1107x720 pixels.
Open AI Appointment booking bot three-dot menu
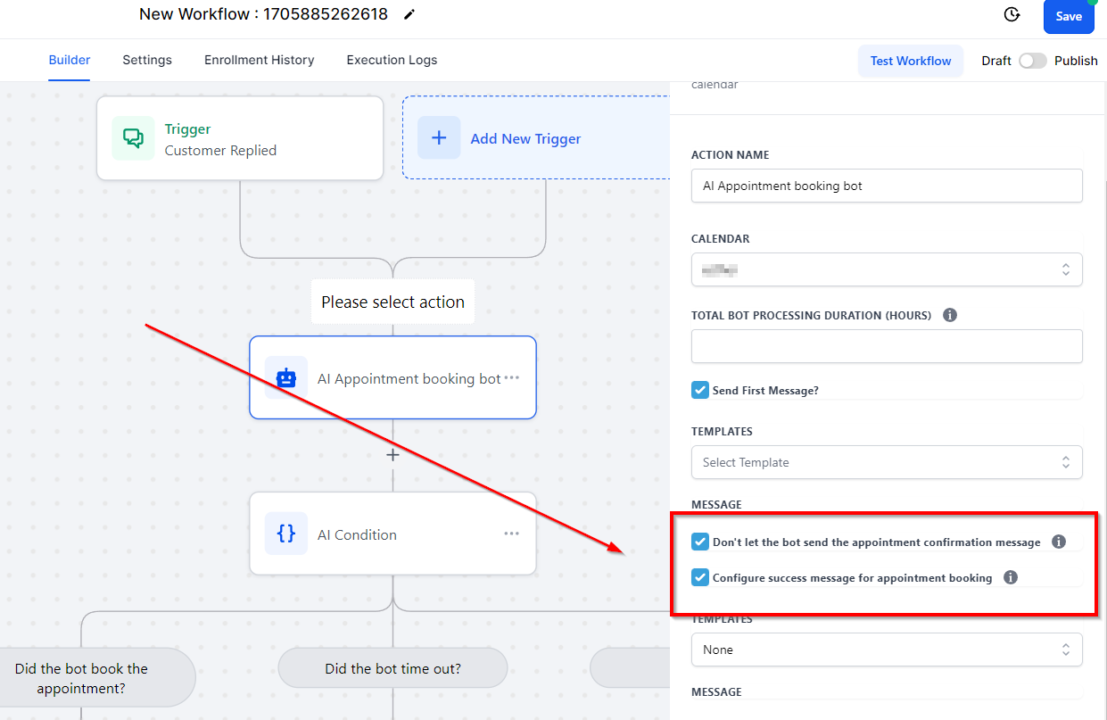click(511, 378)
